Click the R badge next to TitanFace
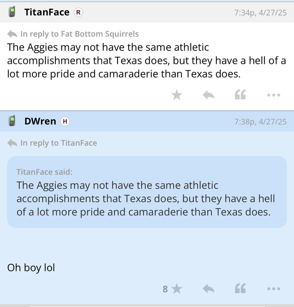294x307 pixels. click(x=78, y=12)
